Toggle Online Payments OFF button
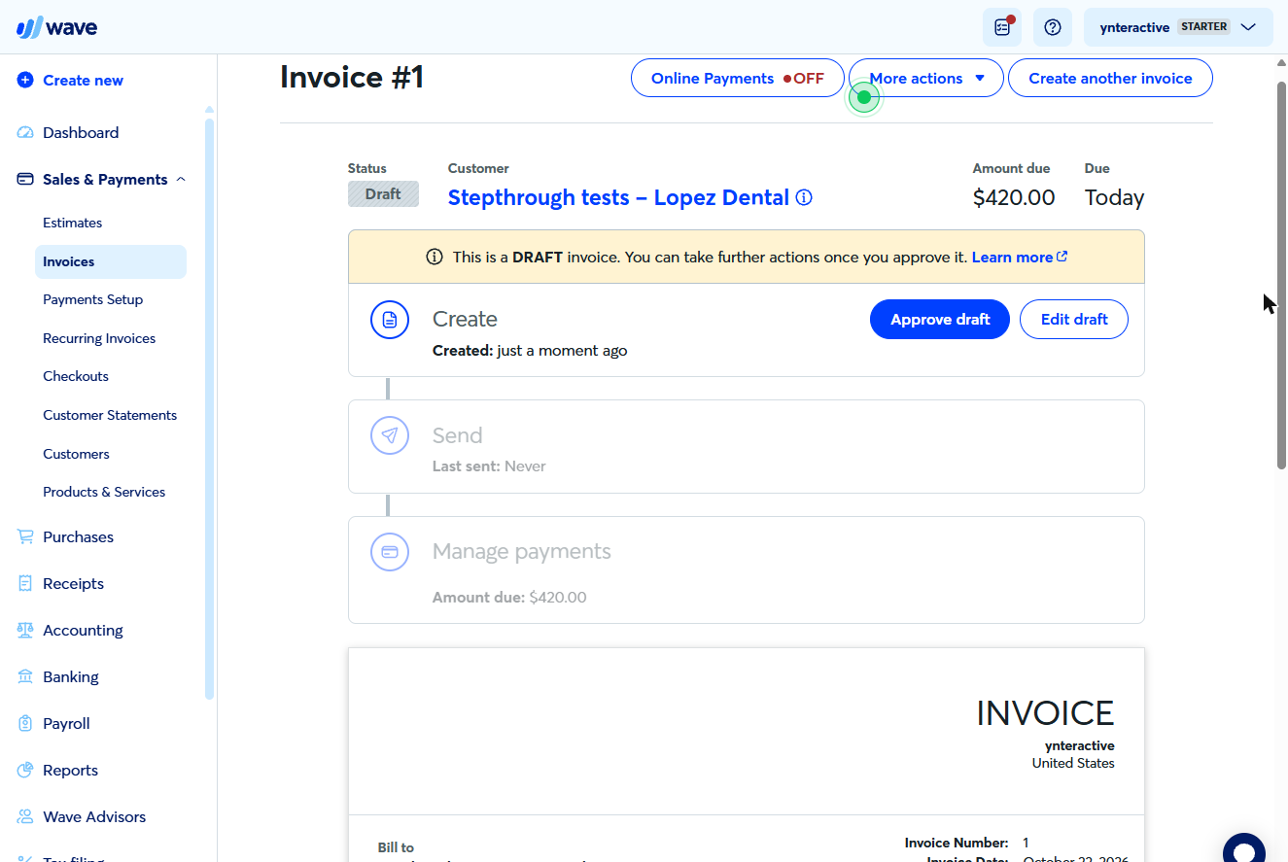The width and height of the screenshot is (1288, 862). (x=738, y=79)
